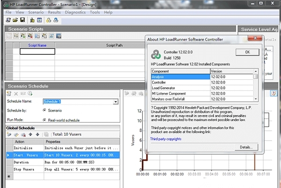The width and height of the screenshot is (281, 188).
Task: Select the Scenario radio button
Action: [x=44, y=110]
